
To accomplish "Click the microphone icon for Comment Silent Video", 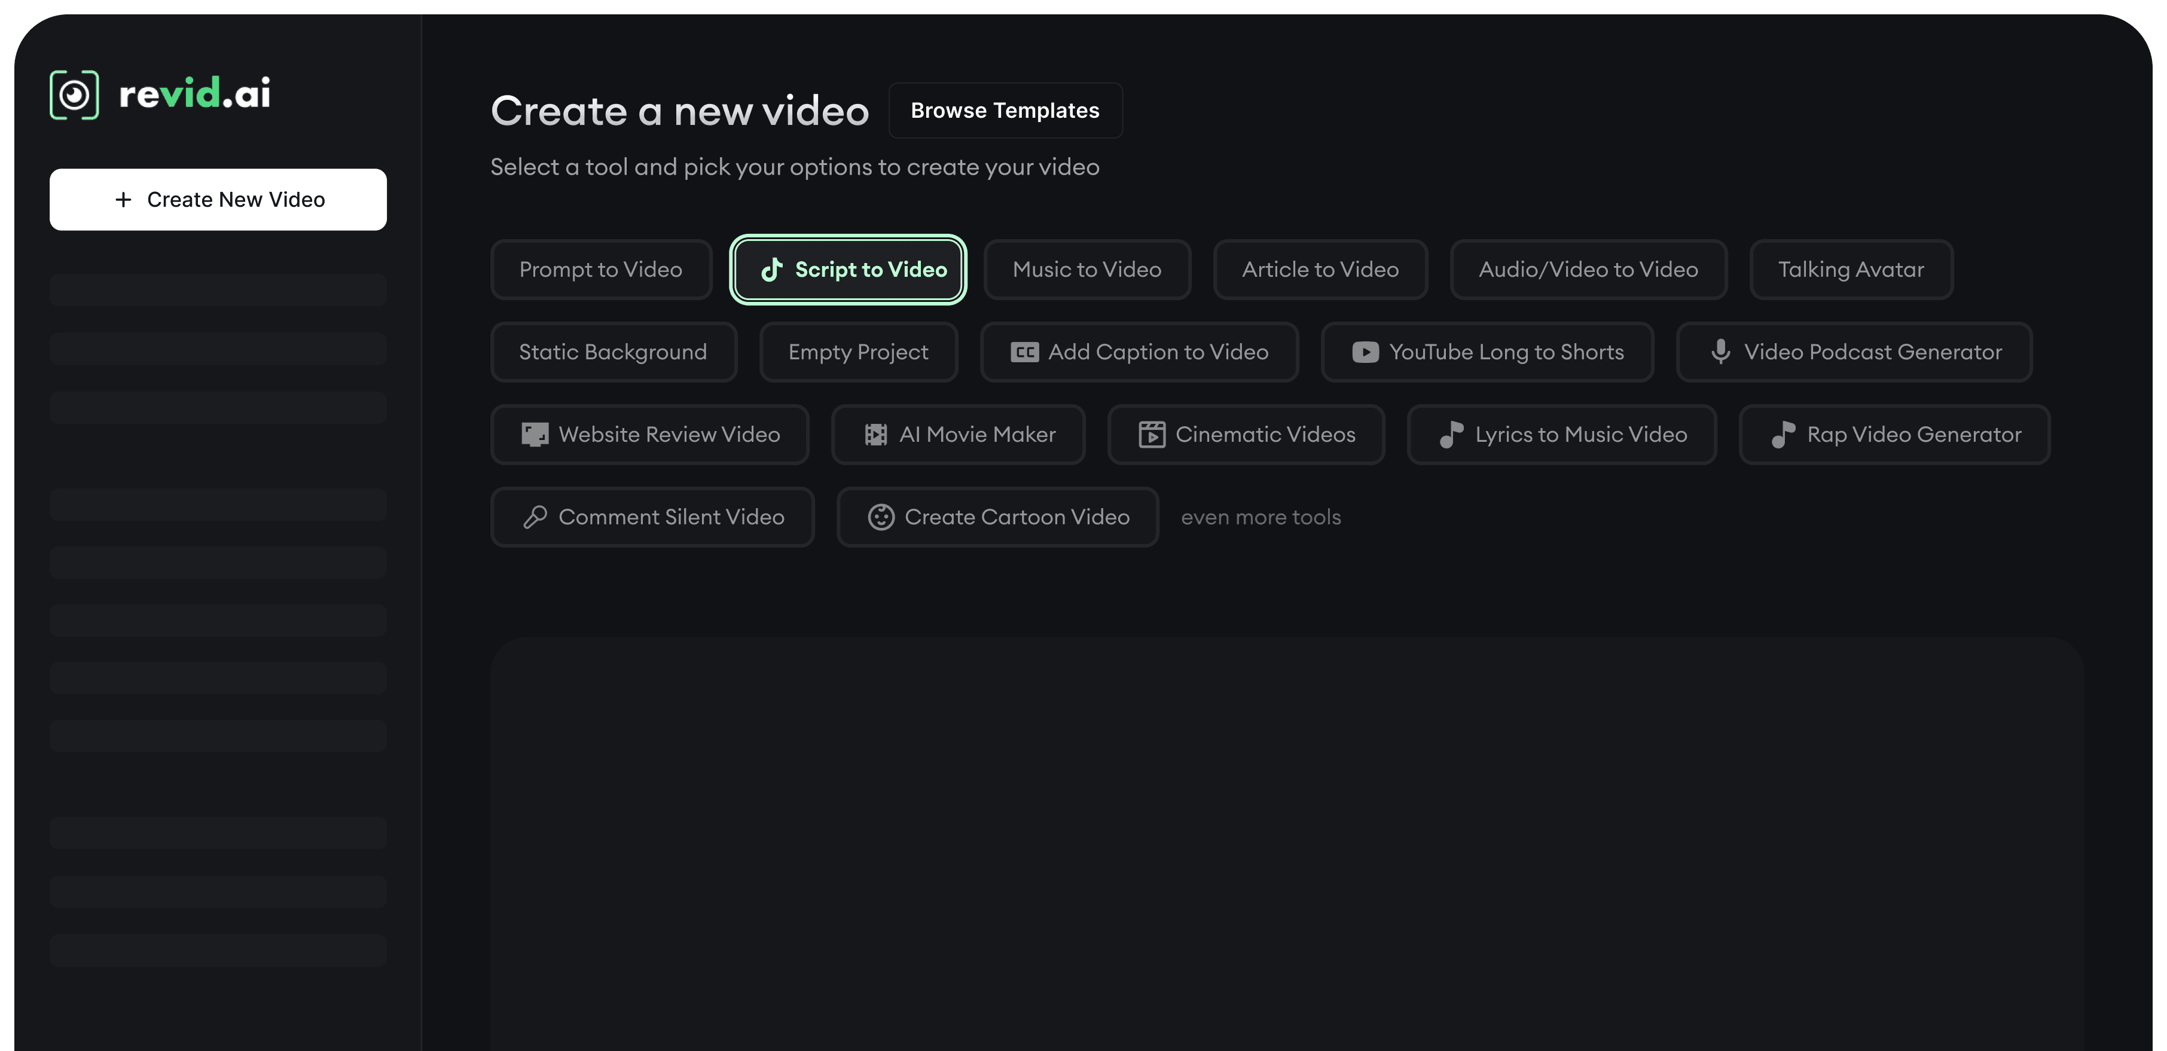I will tap(535, 517).
